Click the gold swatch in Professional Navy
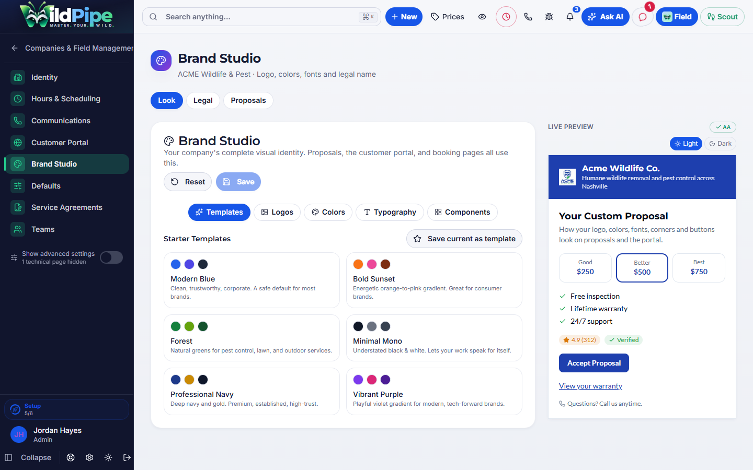 [189, 380]
